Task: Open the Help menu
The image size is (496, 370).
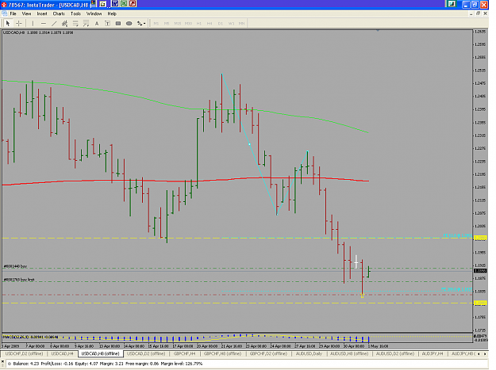Action: tap(112, 13)
